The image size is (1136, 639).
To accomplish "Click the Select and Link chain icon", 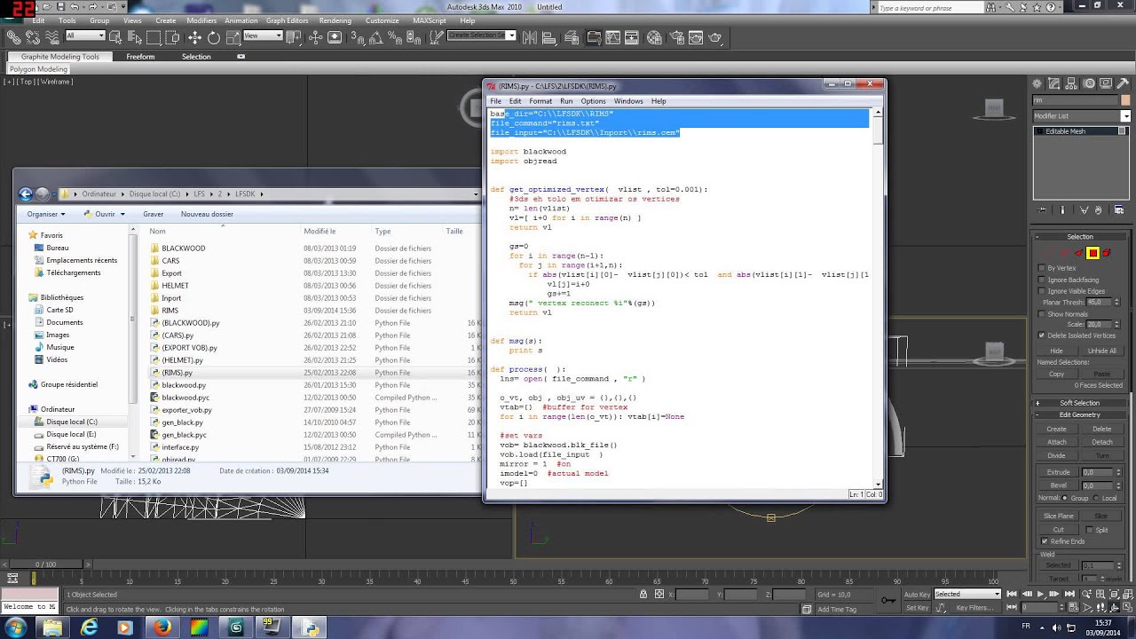I will [13, 37].
